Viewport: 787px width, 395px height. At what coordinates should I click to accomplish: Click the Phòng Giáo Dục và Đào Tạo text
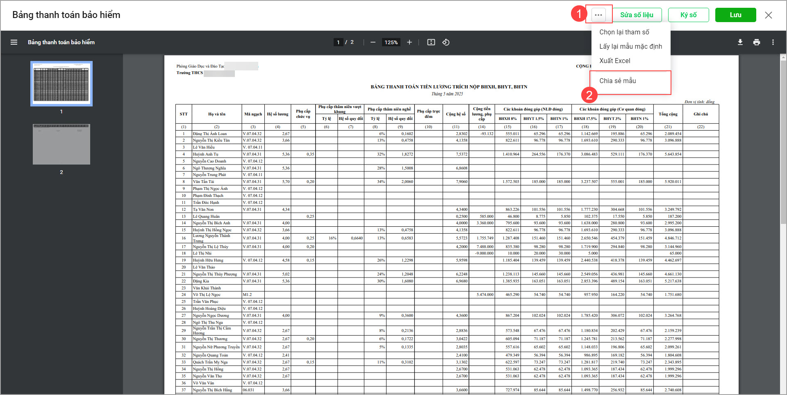pyautogui.click(x=200, y=66)
